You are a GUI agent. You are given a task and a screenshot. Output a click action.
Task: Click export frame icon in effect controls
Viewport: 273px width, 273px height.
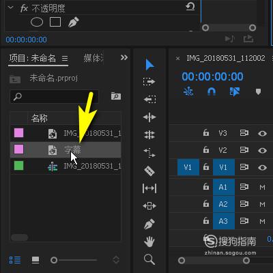pos(248,39)
